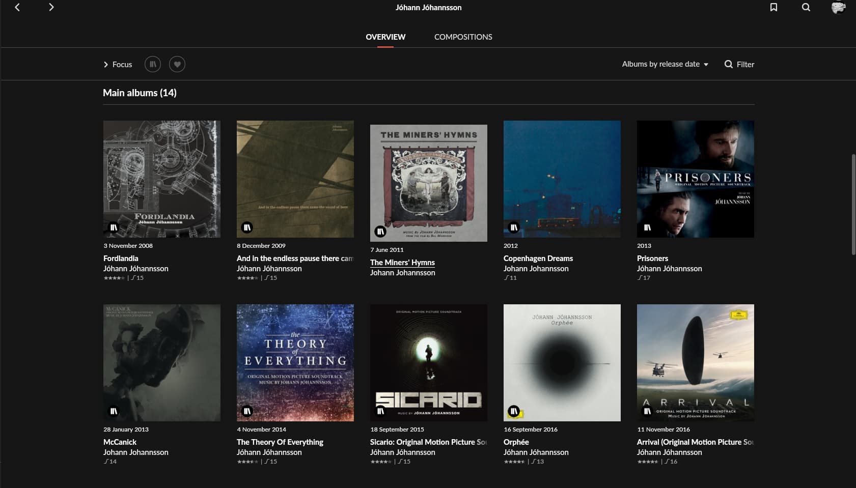The height and width of the screenshot is (488, 856).
Task: Open the user profile avatar
Action: coord(838,7)
